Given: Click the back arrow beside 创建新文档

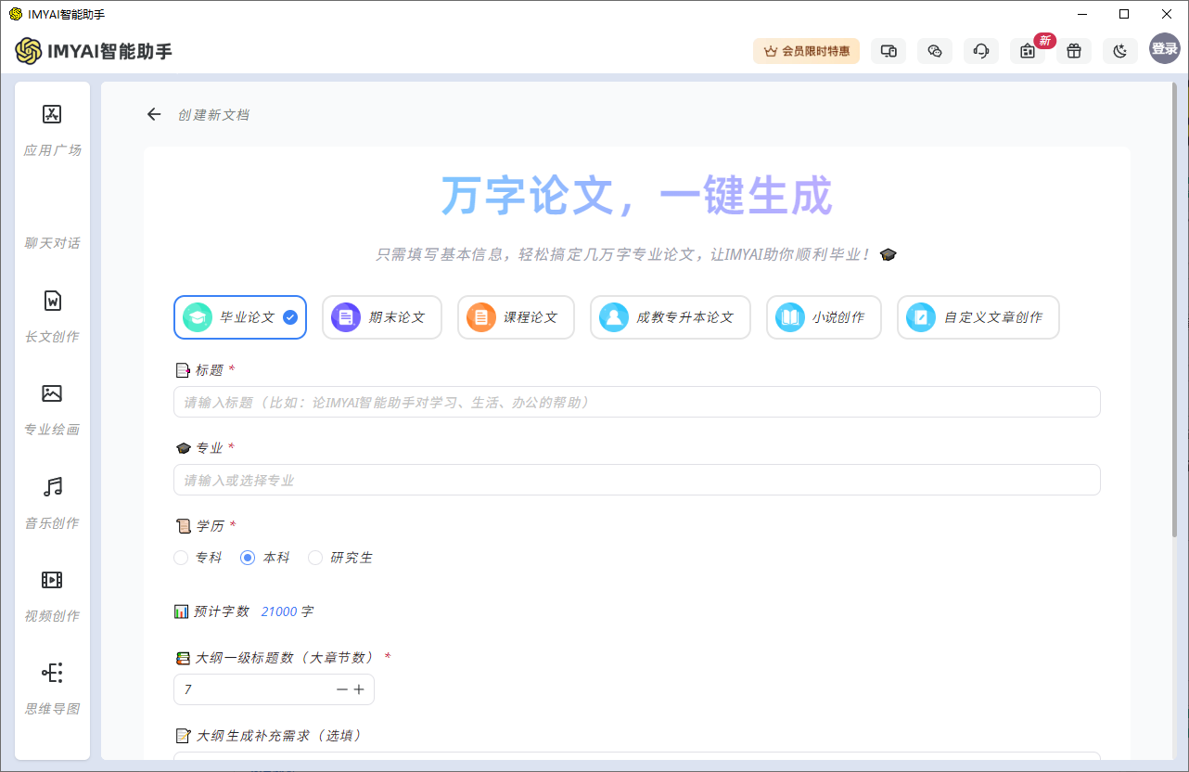Looking at the screenshot, I should click(154, 114).
